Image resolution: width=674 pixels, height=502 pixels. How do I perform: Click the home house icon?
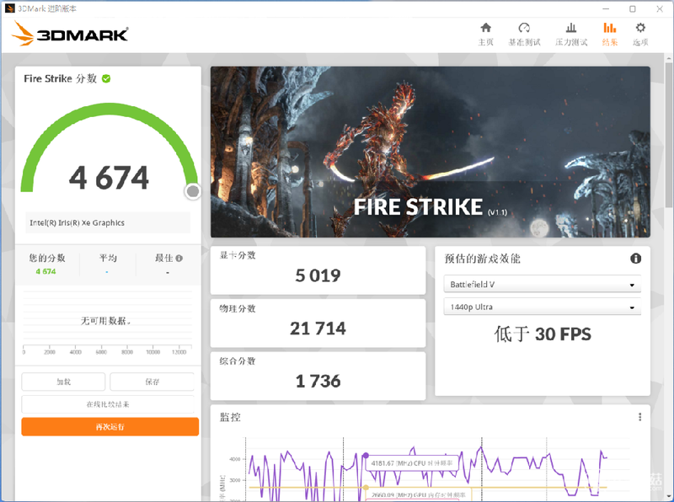(486, 28)
